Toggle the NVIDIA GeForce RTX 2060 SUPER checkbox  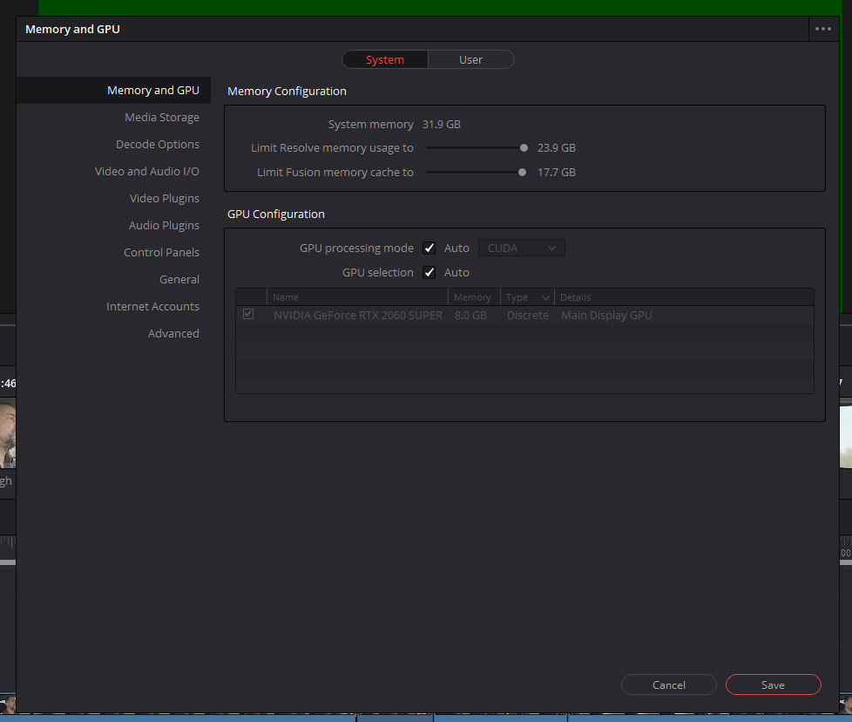[x=248, y=314]
